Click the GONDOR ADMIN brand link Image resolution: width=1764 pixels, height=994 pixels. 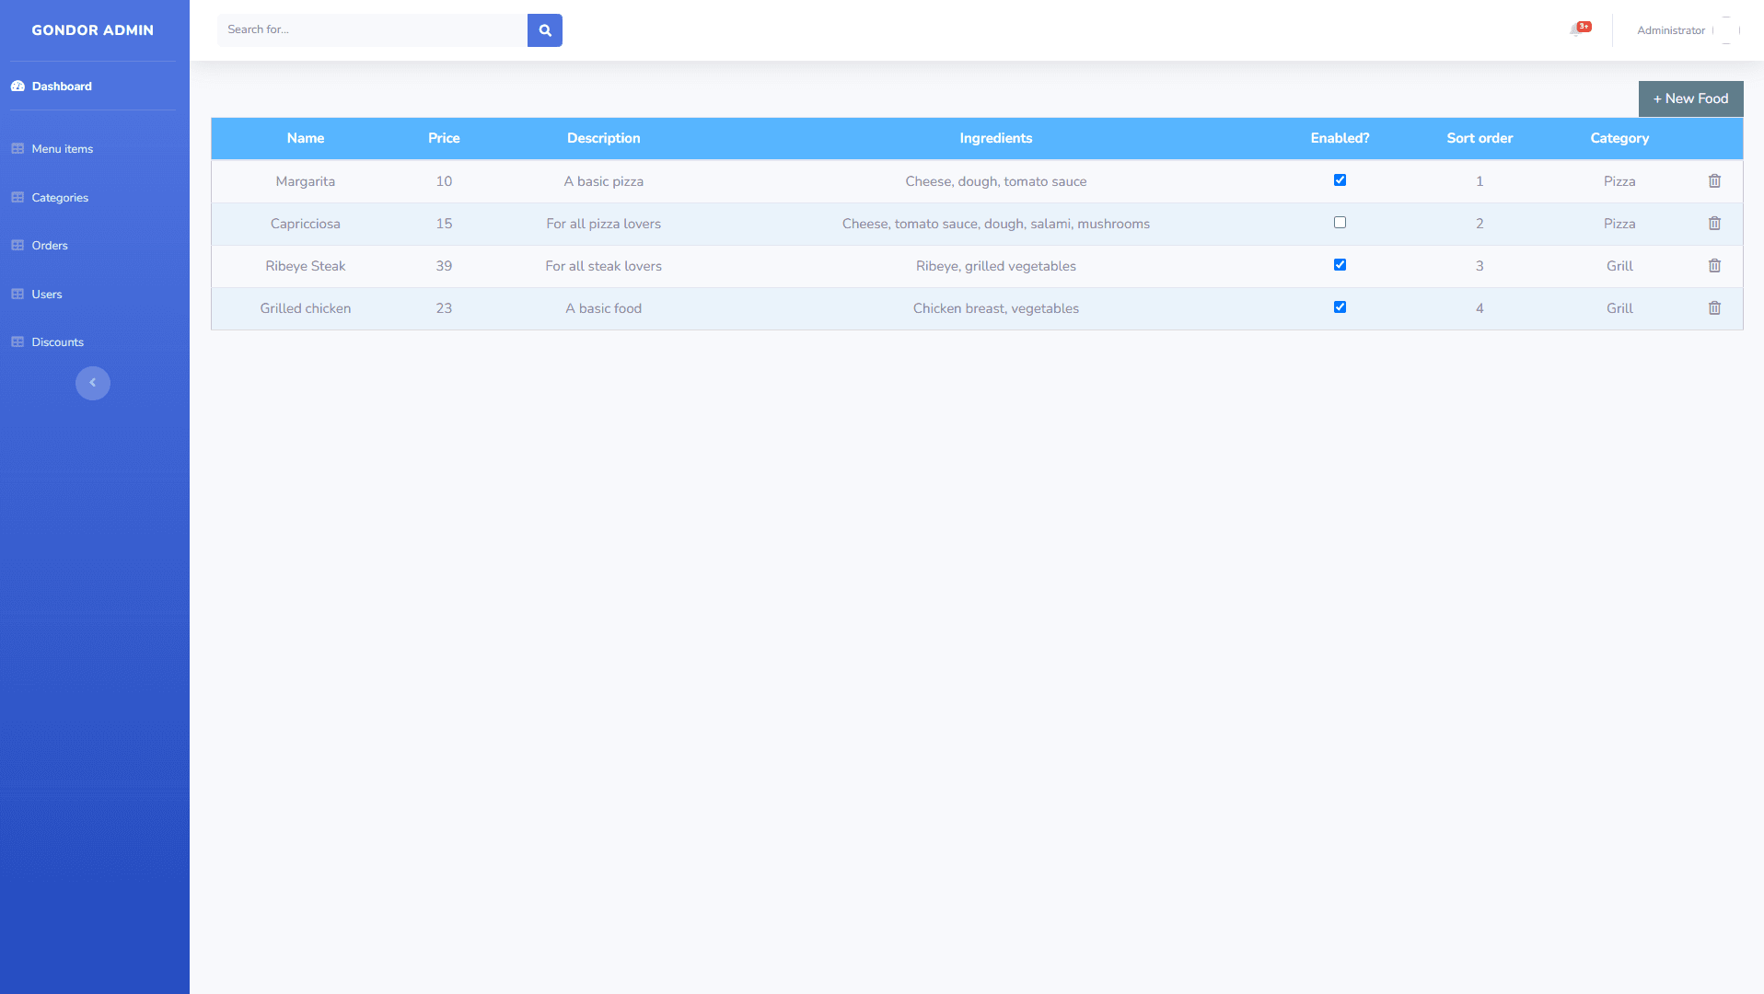pos(92,30)
